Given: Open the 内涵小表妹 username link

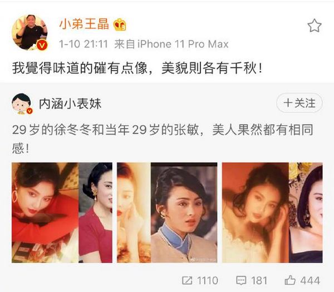Looking at the screenshot, I should 70,103.
